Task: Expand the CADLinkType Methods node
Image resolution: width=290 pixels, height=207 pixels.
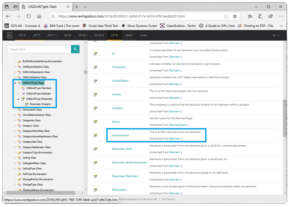Action: tap(18, 94)
